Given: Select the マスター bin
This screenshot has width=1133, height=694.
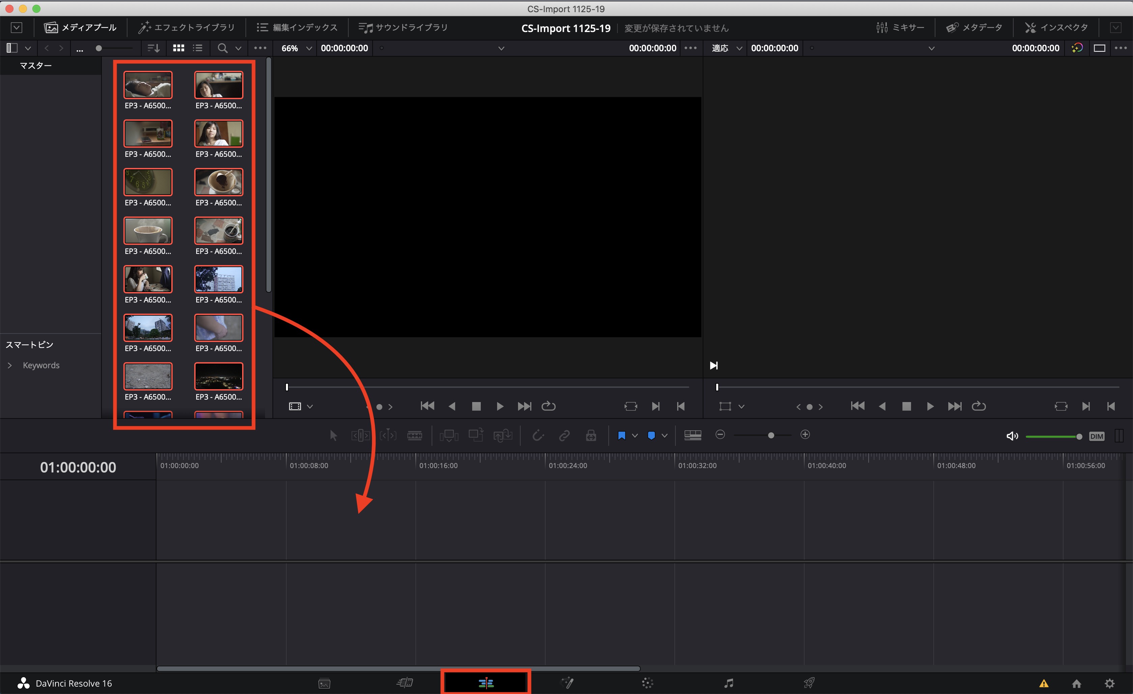Looking at the screenshot, I should [x=35, y=66].
